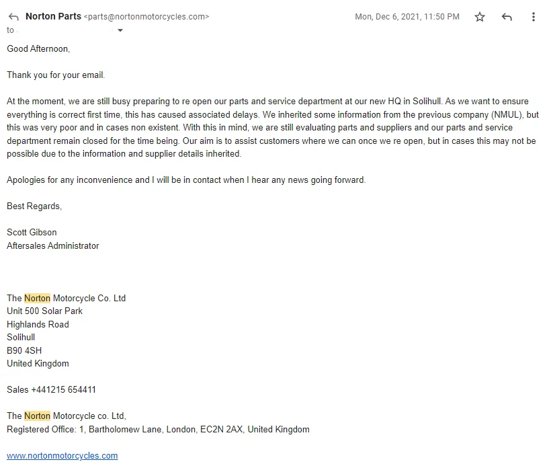Open the three-dot more options menu

click(x=534, y=17)
